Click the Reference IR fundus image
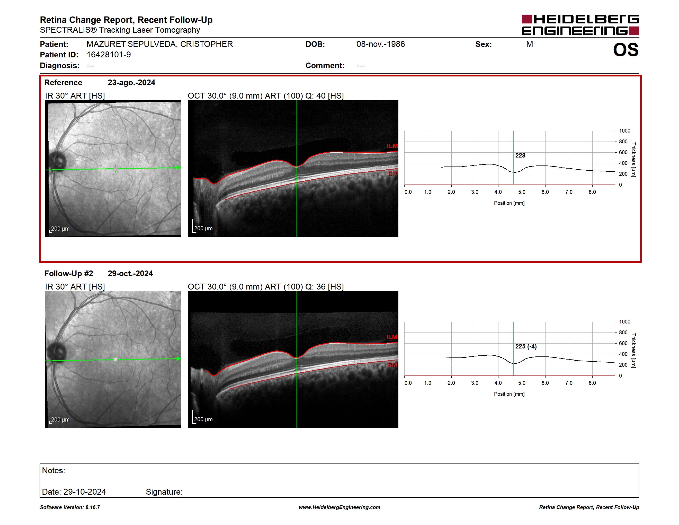The width and height of the screenshot is (679, 525). (113, 169)
